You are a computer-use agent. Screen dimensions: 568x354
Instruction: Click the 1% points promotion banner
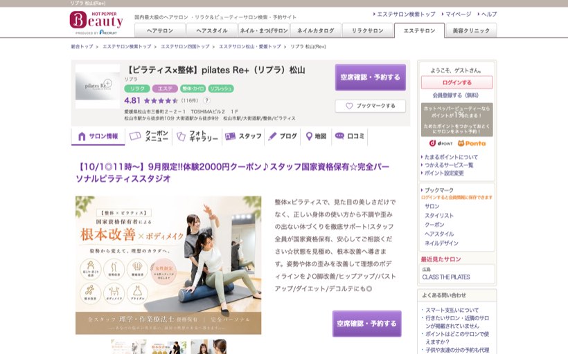click(x=456, y=120)
